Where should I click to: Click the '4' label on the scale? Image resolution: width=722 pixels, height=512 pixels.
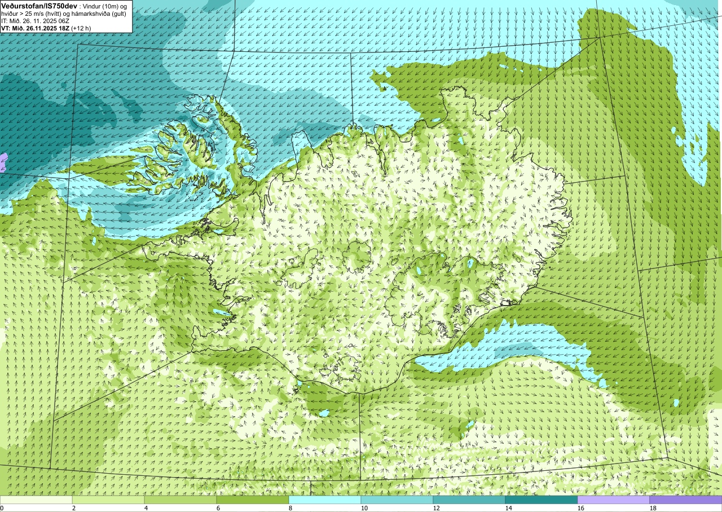click(146, 508)
